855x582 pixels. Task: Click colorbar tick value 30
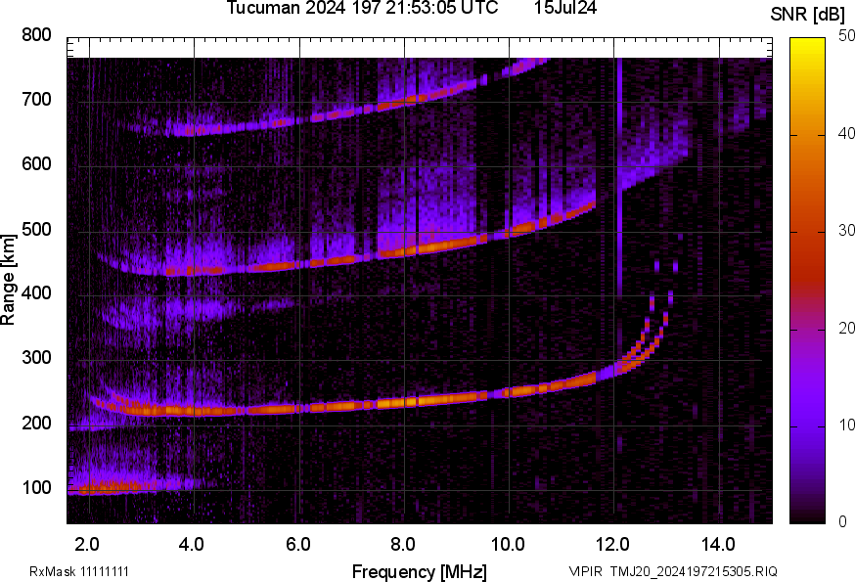847,230
